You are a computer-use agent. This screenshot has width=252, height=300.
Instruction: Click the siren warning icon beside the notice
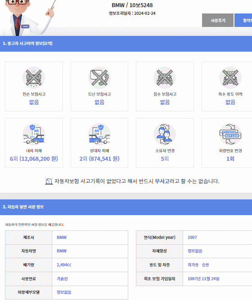click(x=49, y=181)
